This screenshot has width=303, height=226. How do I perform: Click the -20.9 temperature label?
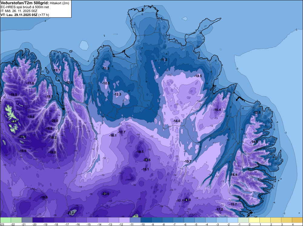105,194
